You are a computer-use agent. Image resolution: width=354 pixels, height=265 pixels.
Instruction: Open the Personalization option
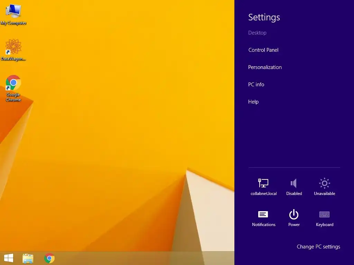pyautogui.click(x=265, y=67)
